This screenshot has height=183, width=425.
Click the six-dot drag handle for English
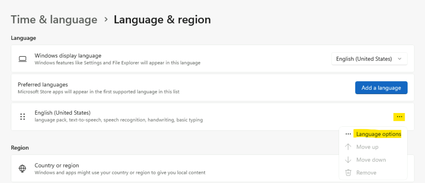[22, 117]
